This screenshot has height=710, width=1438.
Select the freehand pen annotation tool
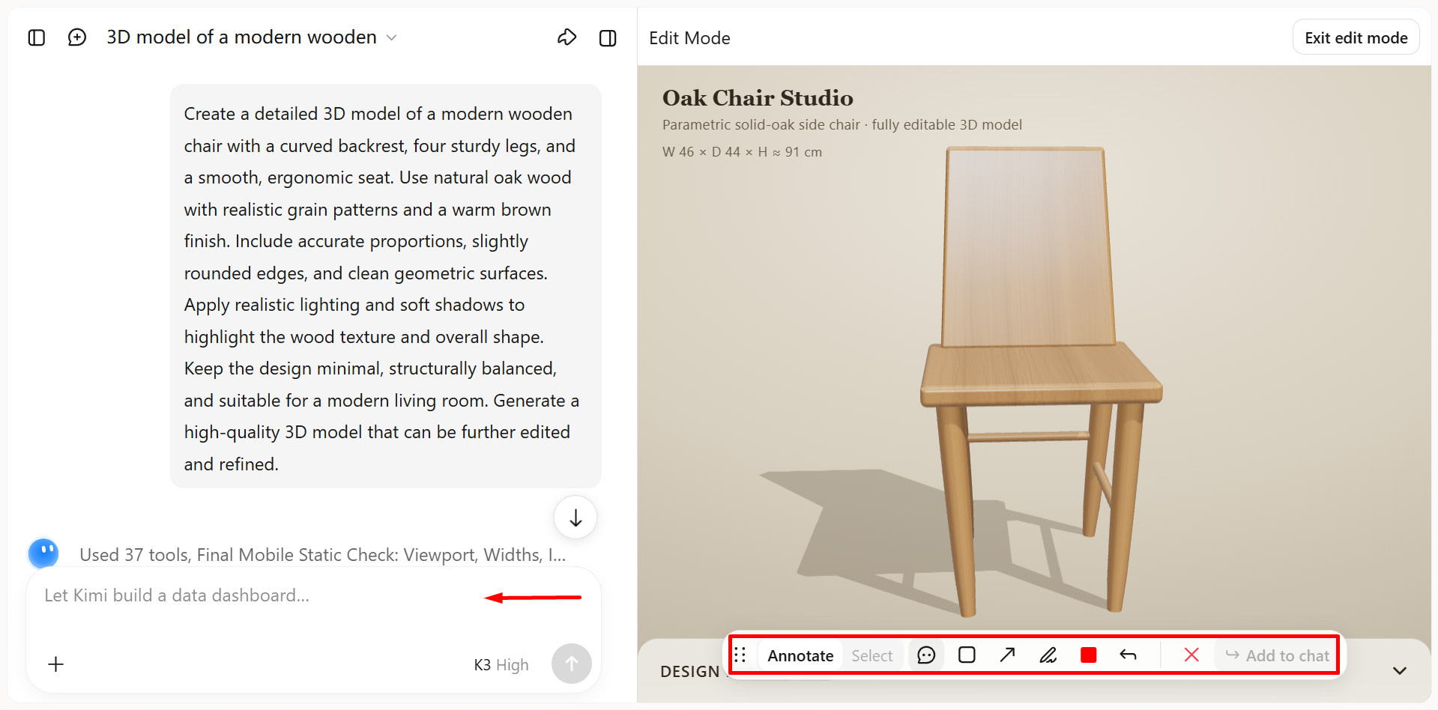click(1048, 655)
